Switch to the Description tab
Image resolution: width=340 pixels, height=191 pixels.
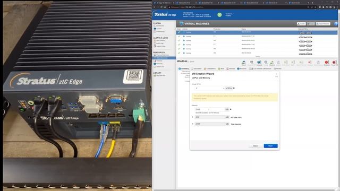click(x=197, y=68)
